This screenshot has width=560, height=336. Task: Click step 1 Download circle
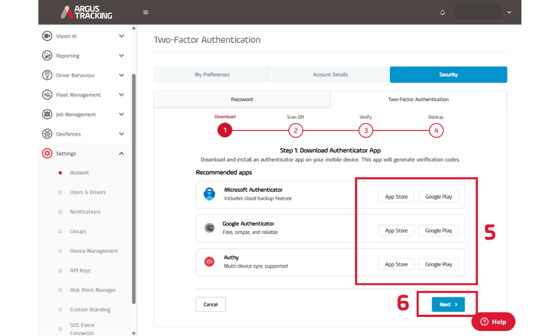[x=225, y=130]
